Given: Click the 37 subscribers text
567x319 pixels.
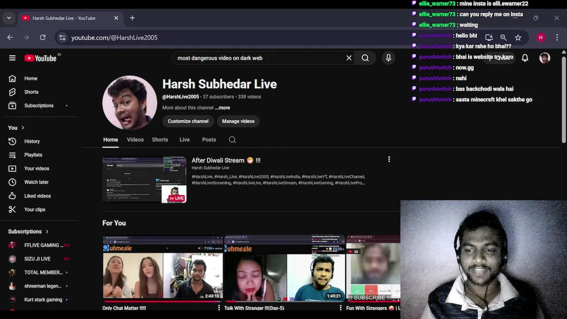Looking at the screenshot, I should coord(218,97).
